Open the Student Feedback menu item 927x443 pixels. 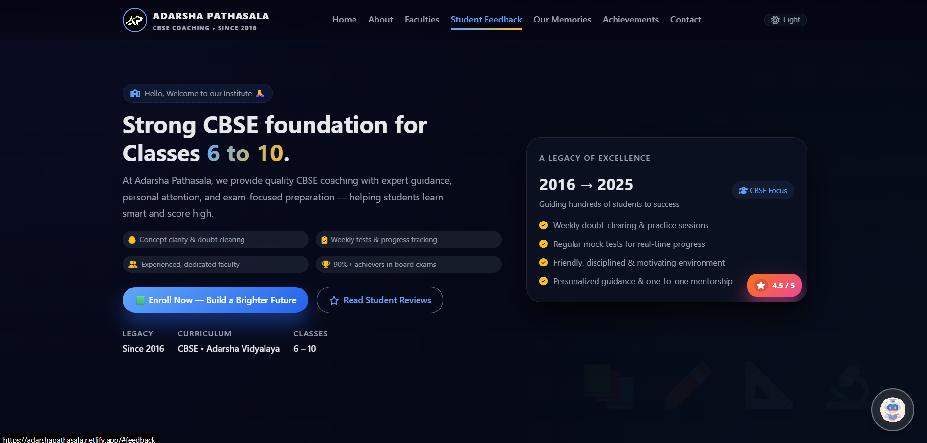[486, 20]
